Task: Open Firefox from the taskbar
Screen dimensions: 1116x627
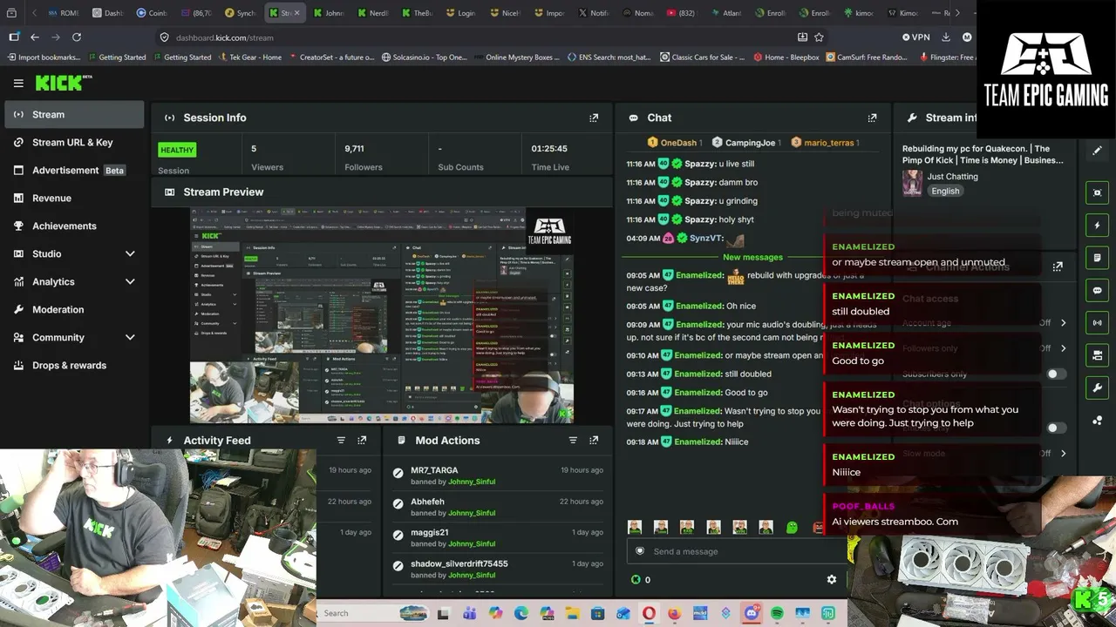Action: (674, 614)
